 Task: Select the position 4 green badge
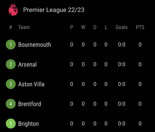11,104
